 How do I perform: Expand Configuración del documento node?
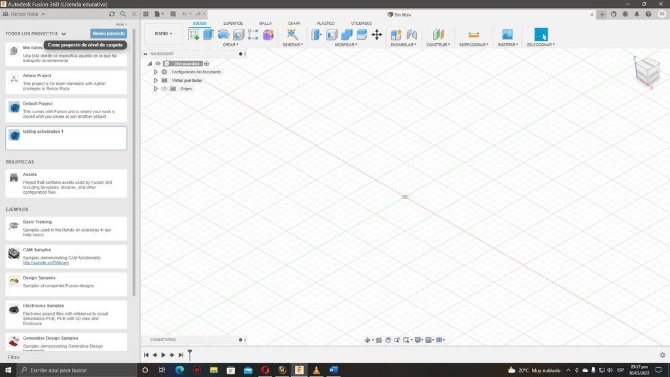[156, 72]
